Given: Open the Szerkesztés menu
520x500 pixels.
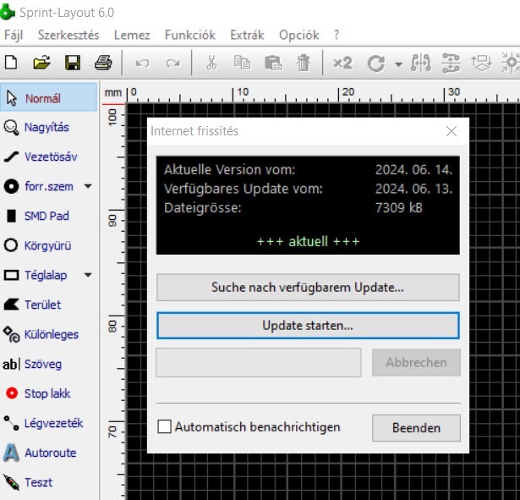Looking at the screenshot, I should click(x=68, y=35).
